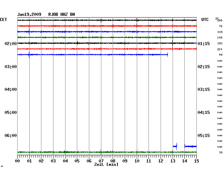Click the 02:00 CET time label
Viewport: 224px width, 170px height.
pyautogui.click(x=11, y=43)
